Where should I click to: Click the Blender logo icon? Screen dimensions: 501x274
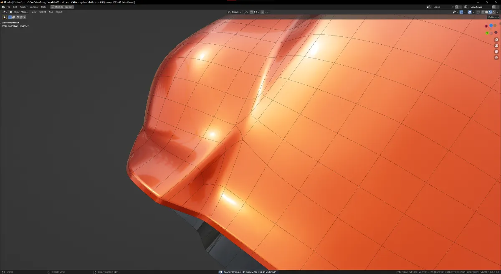(3, 7)
